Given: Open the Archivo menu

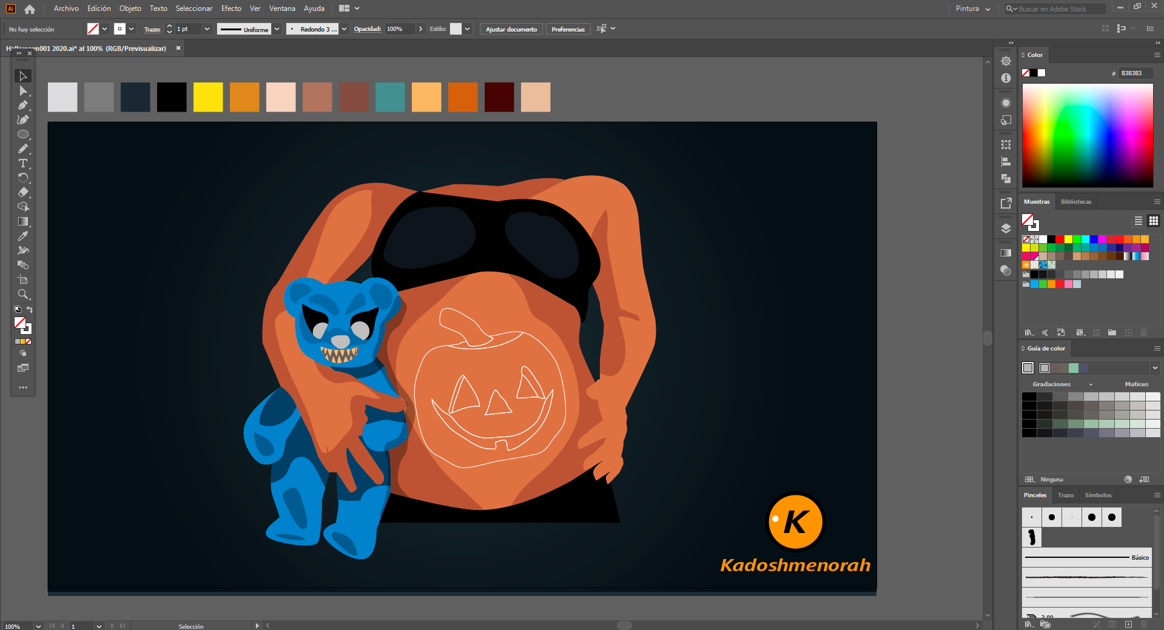Looking at the screenshot, I should pyautogui.click(x=66, y=8).
